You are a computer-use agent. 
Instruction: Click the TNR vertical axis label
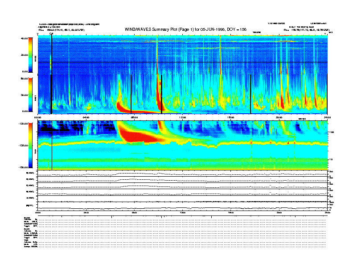point(35,153)
